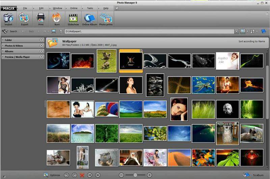Click the Search label button
The width and height of the screenshot is (270, 179).
click(x=13, y=31)
